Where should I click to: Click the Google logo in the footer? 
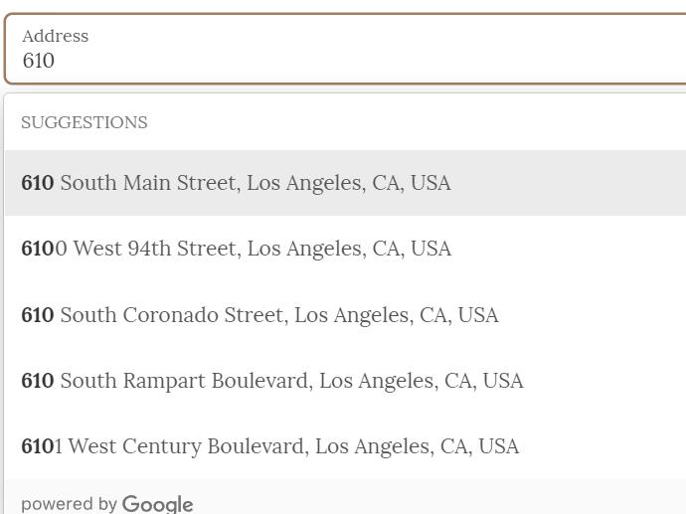(x=157, y=504)
